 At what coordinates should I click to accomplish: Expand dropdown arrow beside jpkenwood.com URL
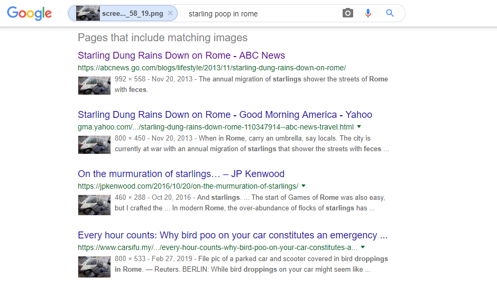click(x=303, y=186)
